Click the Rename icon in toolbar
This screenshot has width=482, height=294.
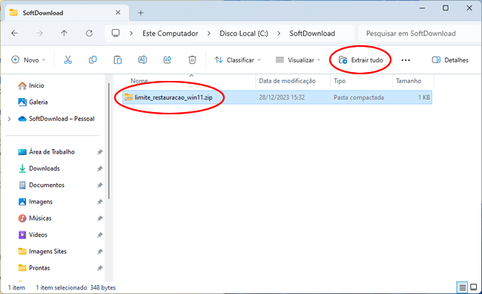142,59
